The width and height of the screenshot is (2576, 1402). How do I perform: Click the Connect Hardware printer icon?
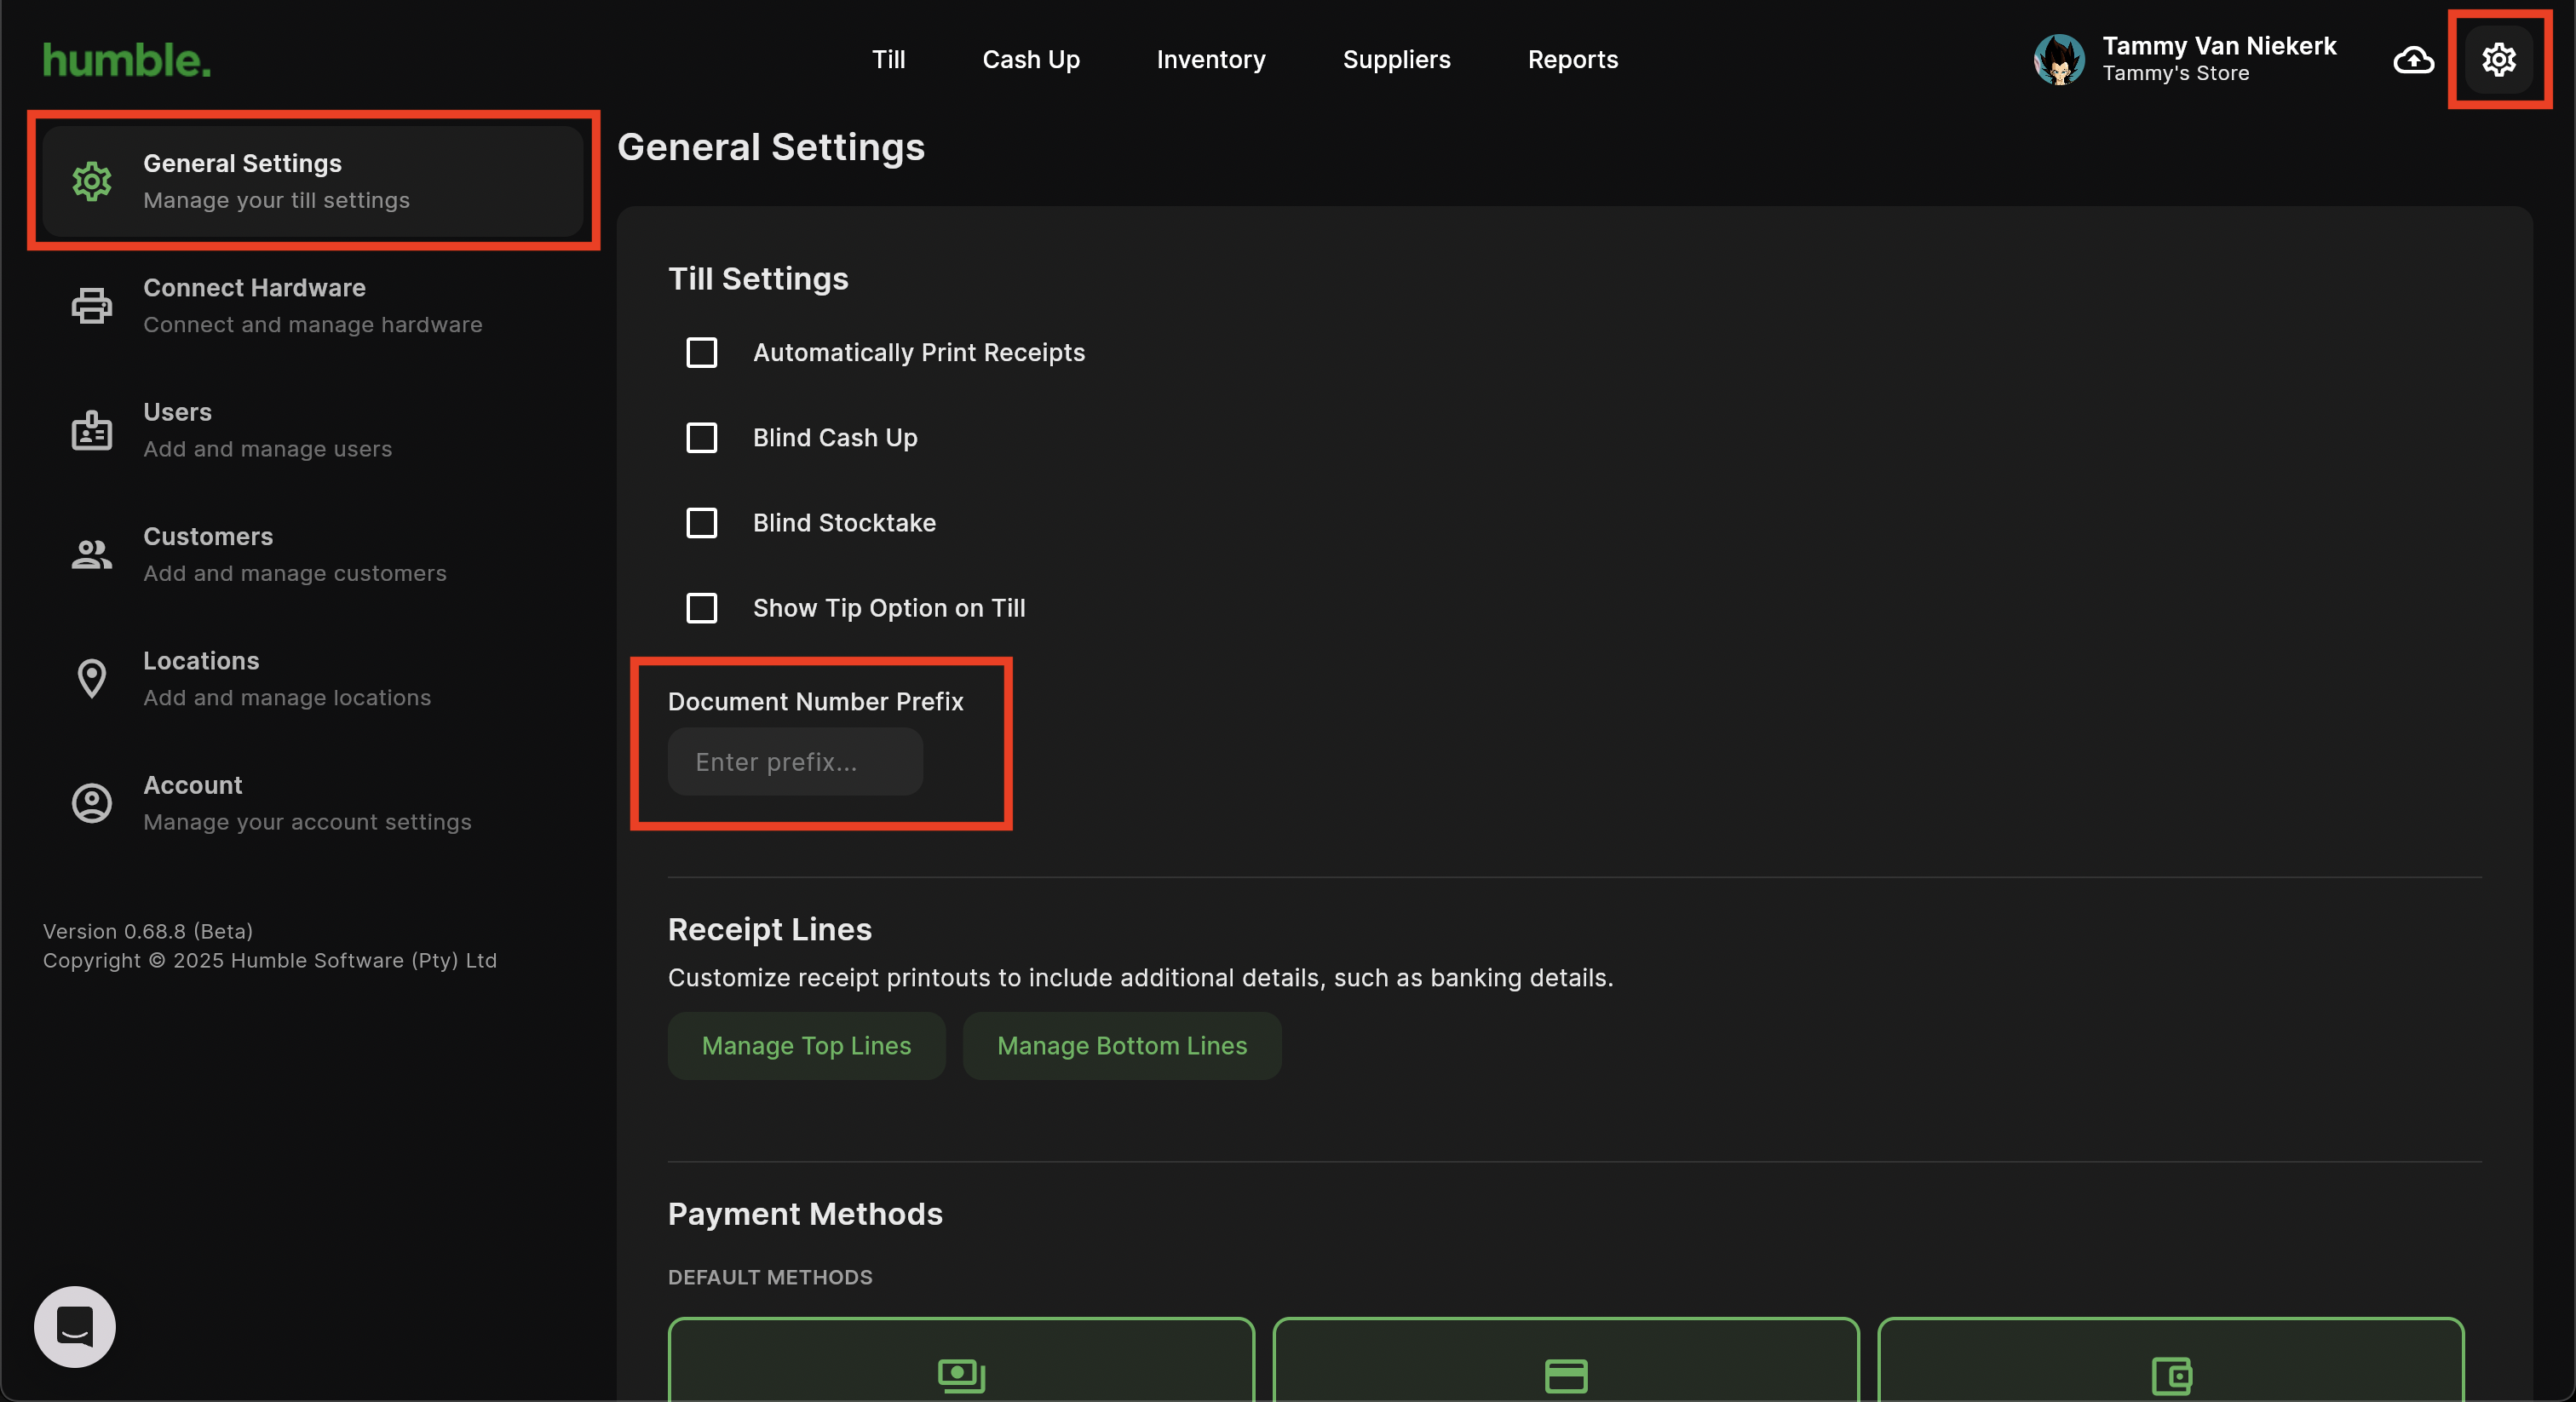(x=92, y=306)
